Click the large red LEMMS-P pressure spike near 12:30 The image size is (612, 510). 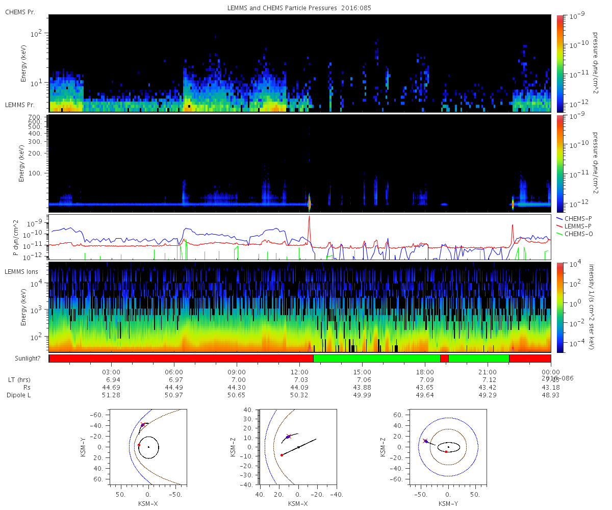tap(309, 224)
